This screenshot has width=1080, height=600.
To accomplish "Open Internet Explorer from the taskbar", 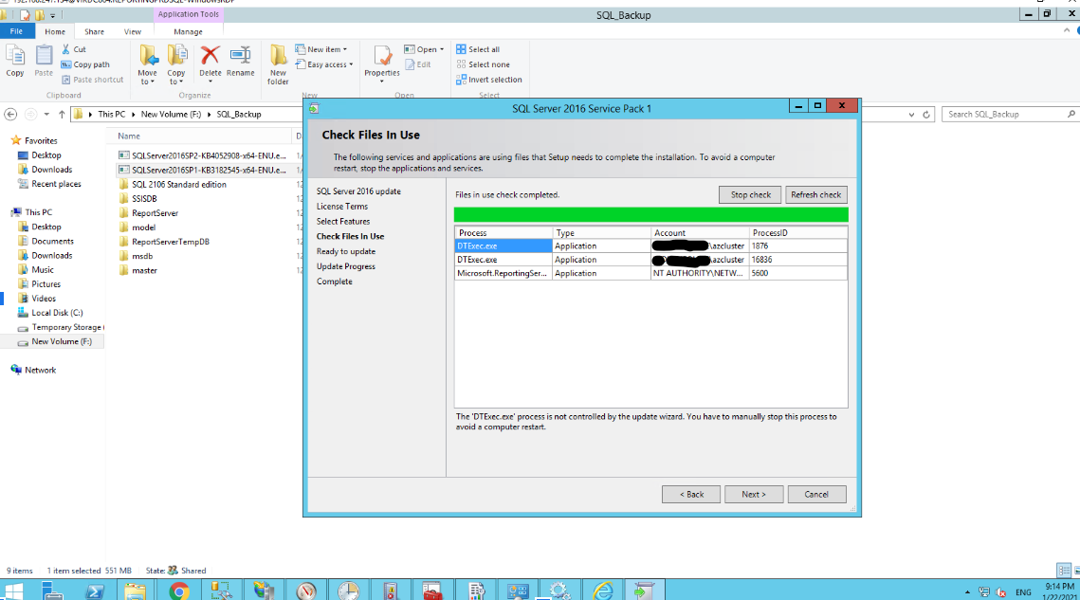I will coord(603,591).
